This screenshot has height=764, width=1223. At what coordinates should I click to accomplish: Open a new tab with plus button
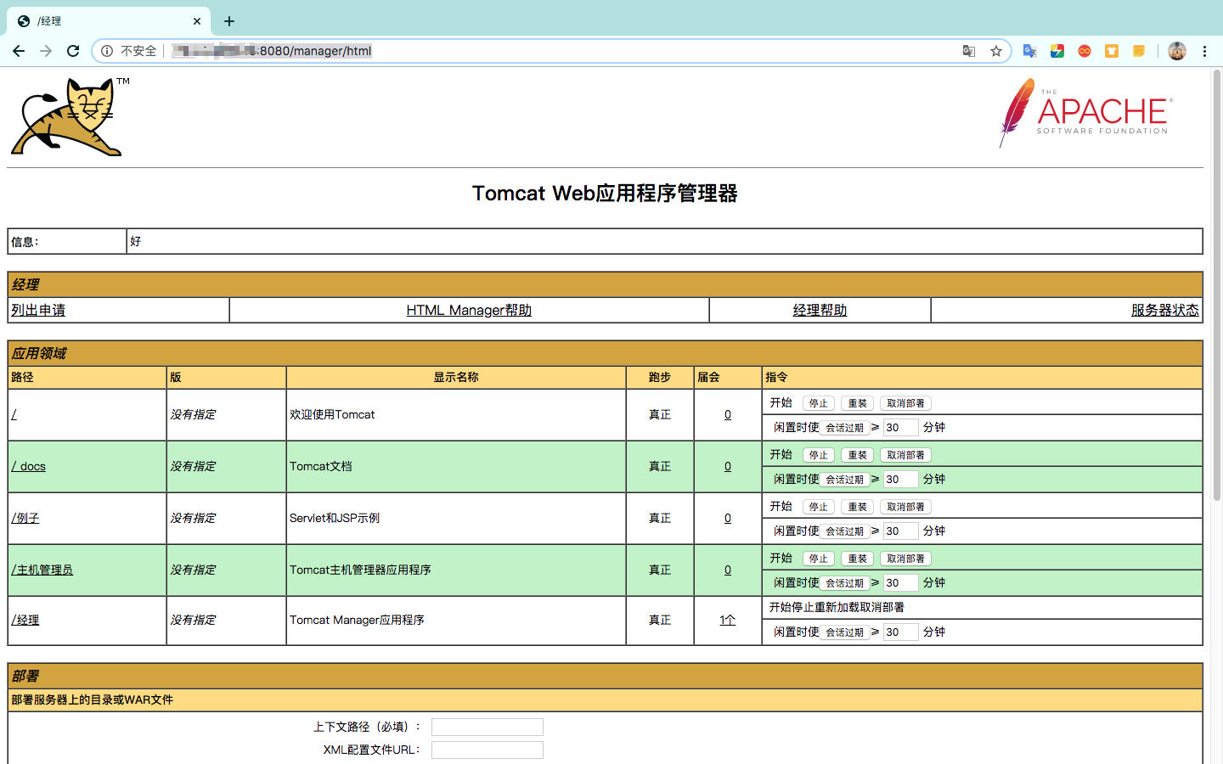229,21
